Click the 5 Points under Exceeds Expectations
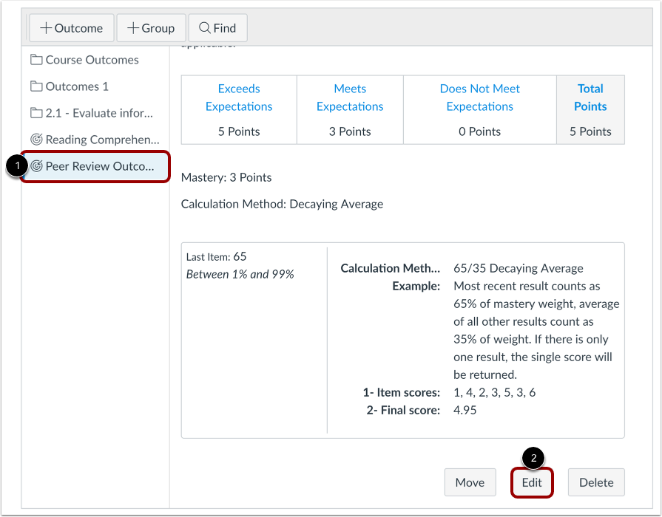 point(239,131)
